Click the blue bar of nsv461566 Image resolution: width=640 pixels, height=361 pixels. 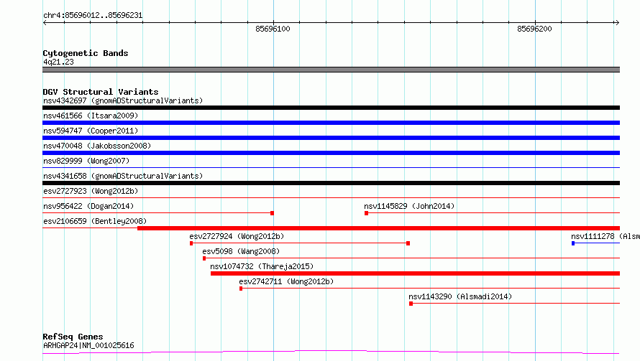pos(331,123)
